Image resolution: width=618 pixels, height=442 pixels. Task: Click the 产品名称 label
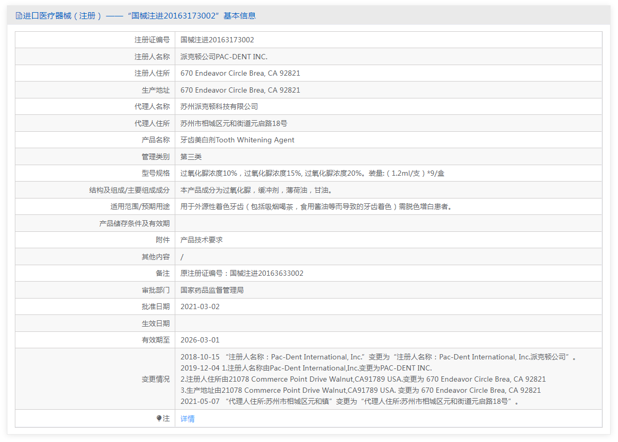[156, 140]
